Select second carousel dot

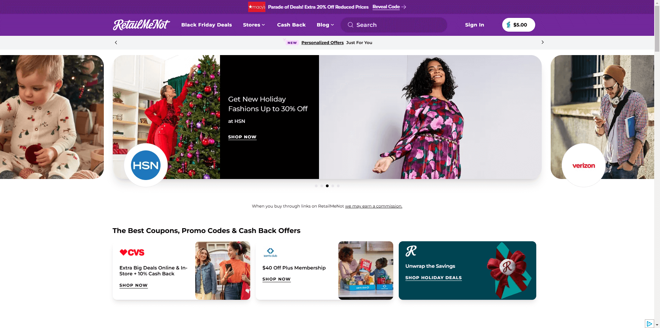[322, 186]
